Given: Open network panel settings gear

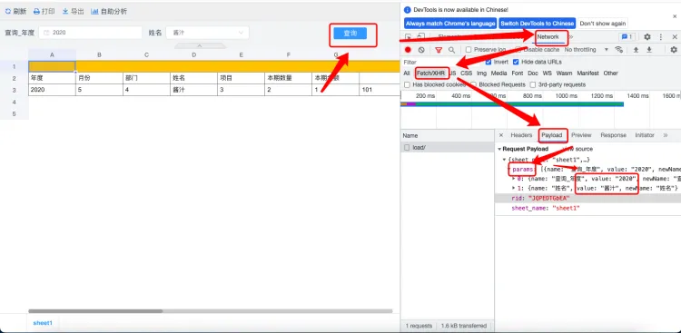Looking at the screenshot, I should [x=674, y=50].
